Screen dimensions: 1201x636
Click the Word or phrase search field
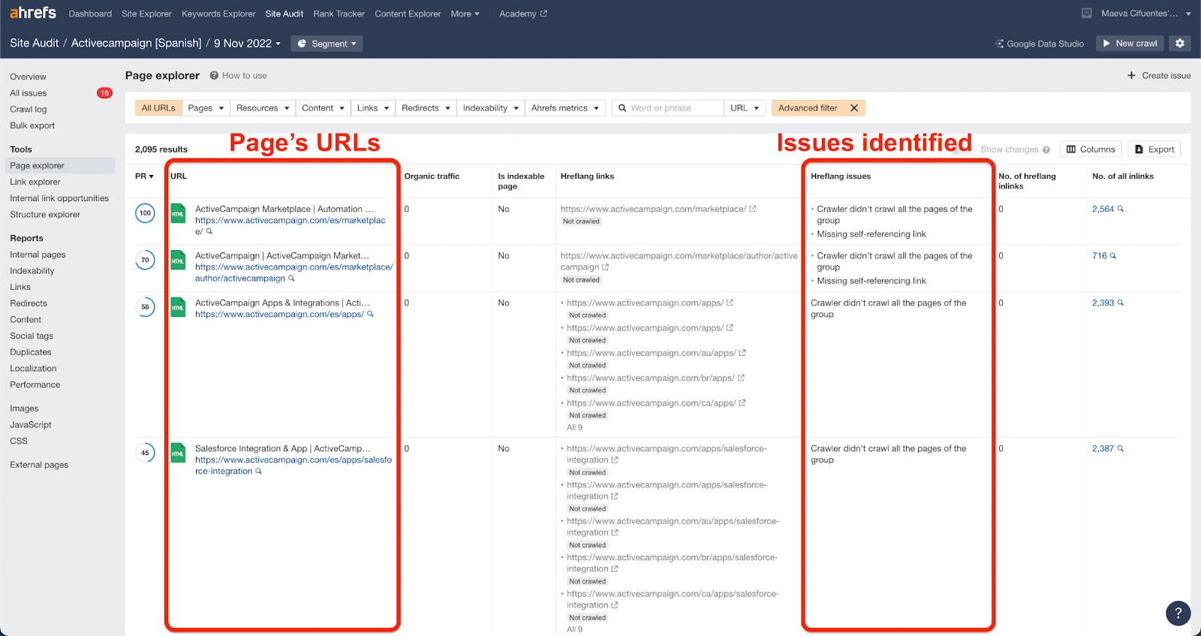(x=668, y=108)
